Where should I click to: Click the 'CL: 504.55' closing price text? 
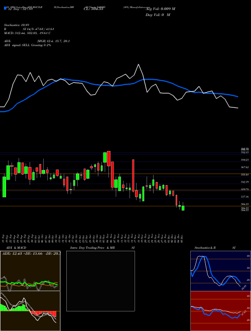point(93,9)
